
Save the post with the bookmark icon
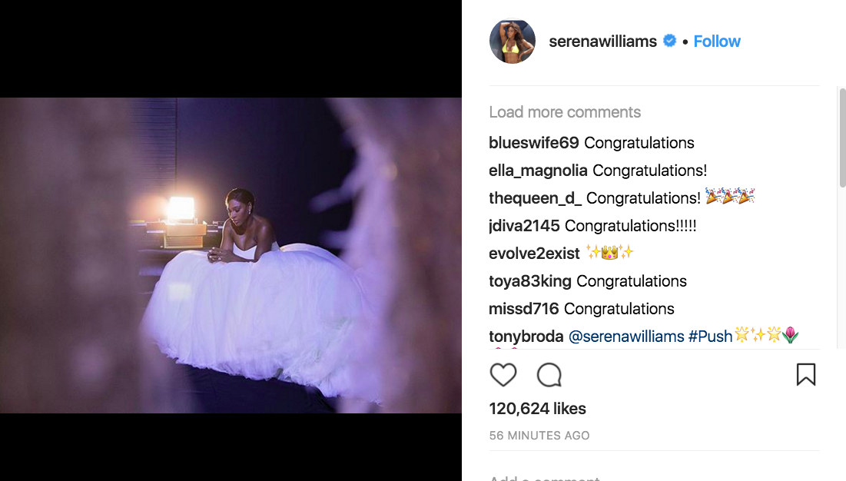805,374
